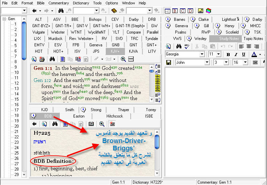Save study notes with the floppy disk icon
Viewport: 267px width, 185px height.
pyautogui.click(x=169, y=62)
